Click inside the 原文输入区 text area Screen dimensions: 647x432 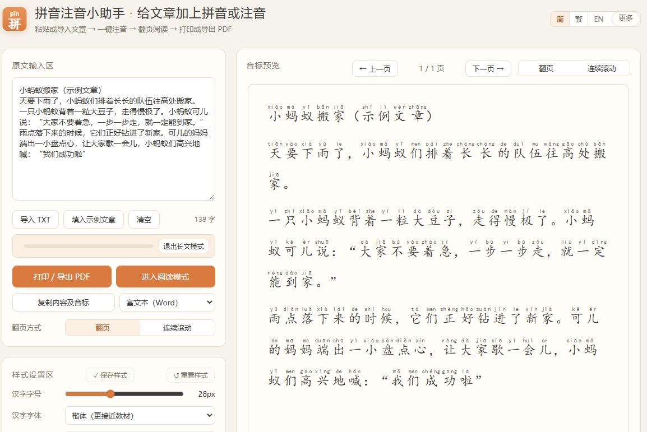113,139
